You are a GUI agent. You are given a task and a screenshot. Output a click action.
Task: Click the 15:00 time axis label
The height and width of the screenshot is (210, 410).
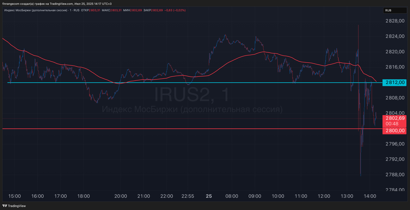coord(14,196)
